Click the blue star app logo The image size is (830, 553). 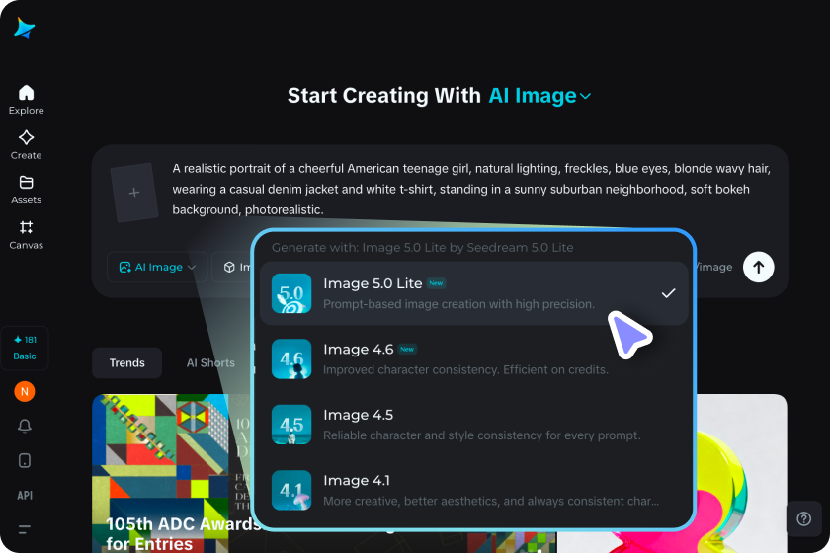tap(25, 28)
